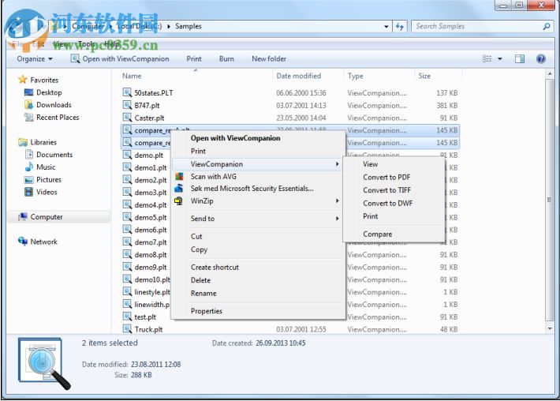Image resolution: width=560 pixels, height=401 pixels.
Task: Select Open with ViewCompanion in context menu
Action: click(235, 138)
